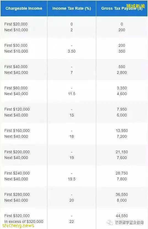Viewport: 148px width, 229px height.
Task: Open the shicheng.news watermark link
Action: point(18,225)
